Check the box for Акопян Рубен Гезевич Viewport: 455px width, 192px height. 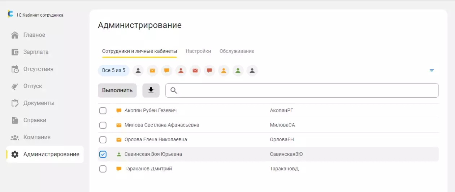pos(103,111)
